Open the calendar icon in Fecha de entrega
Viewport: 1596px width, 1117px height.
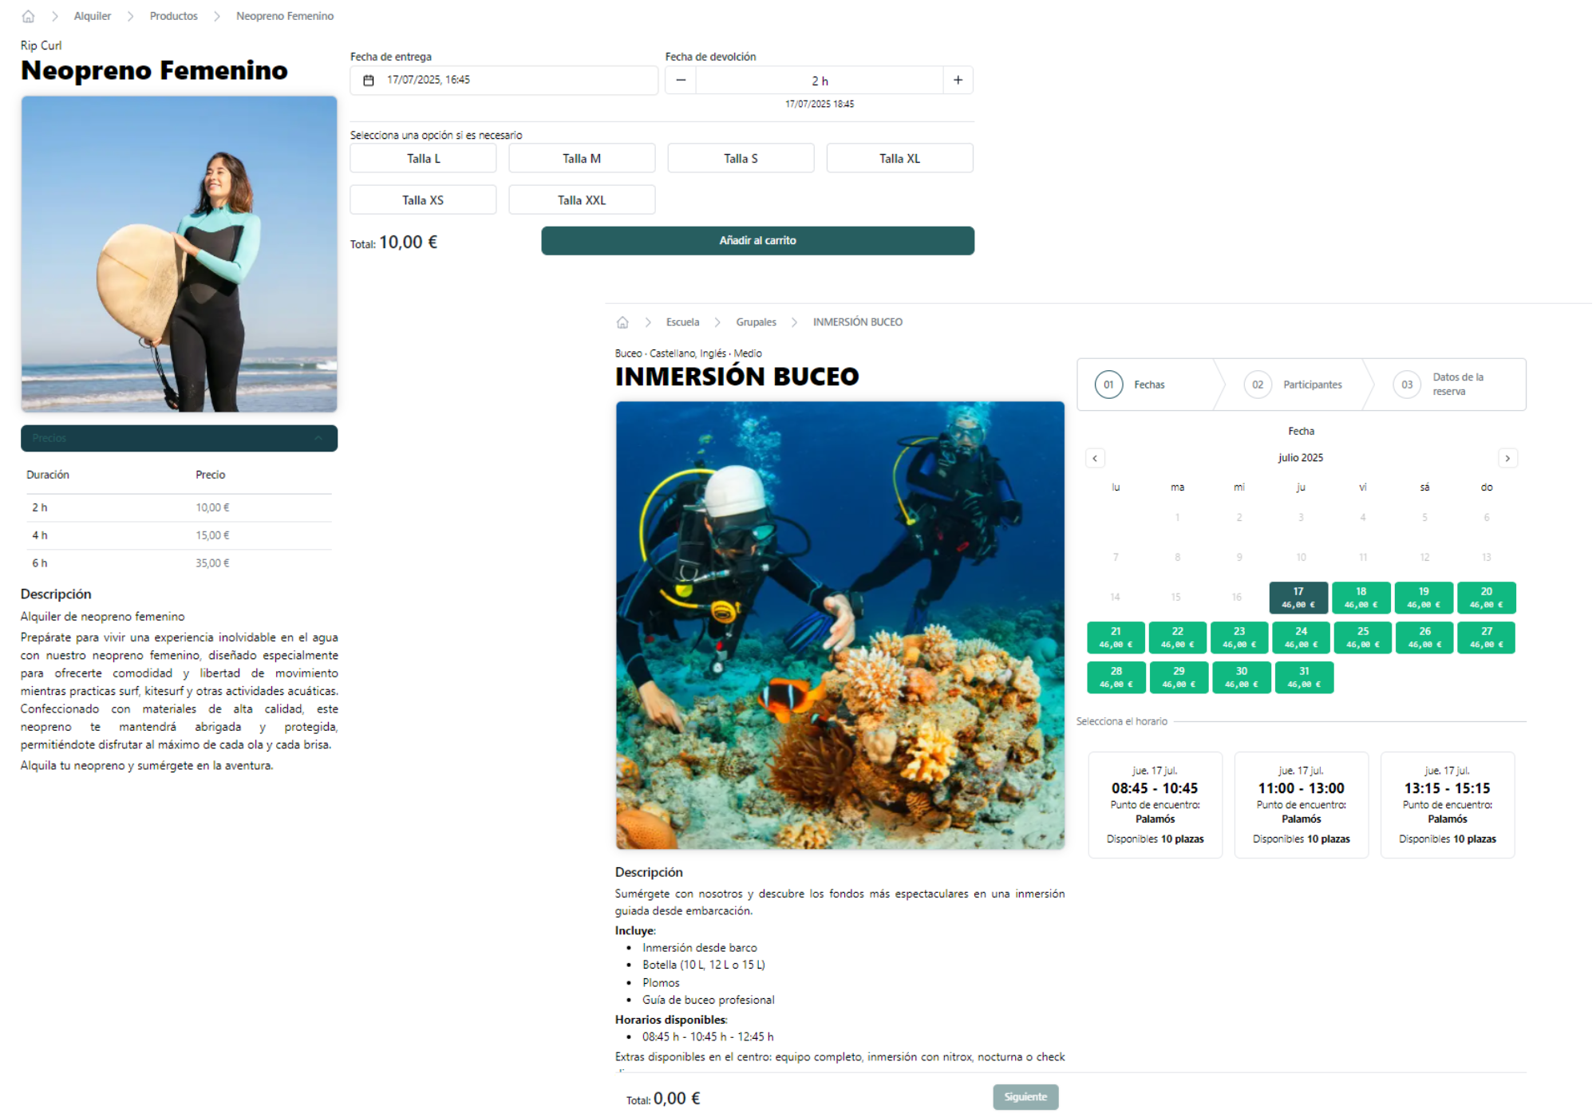369,81
